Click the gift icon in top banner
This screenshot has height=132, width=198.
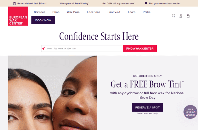click(x=14, y=3)
